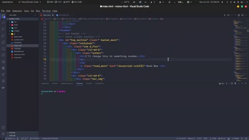Open the Run and Debug view

[x=3, y=35]
